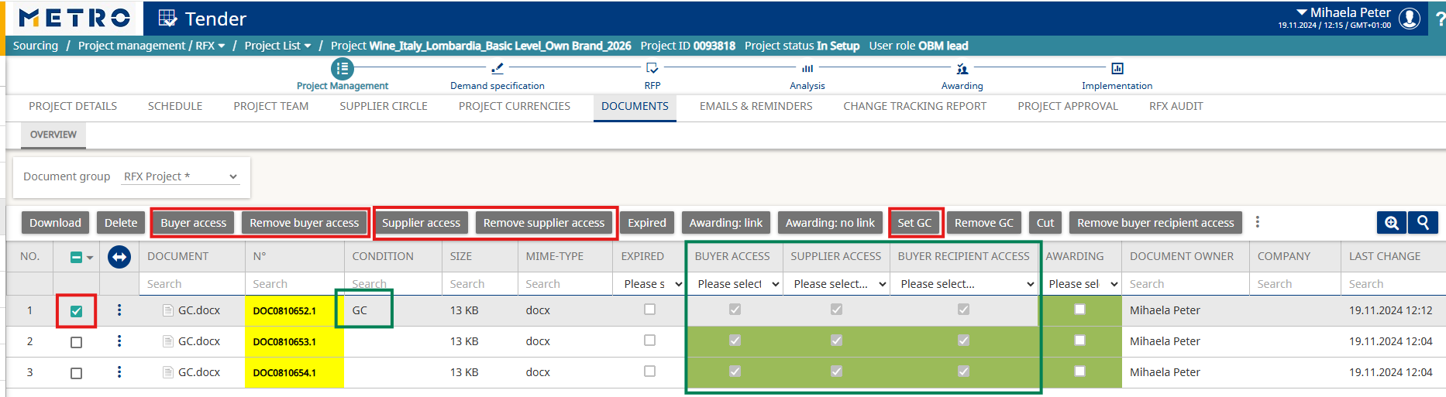Tick the row 2 selection checkbox
The width and height of the screenshot is (1446, 397).
(x=76, y=342)
